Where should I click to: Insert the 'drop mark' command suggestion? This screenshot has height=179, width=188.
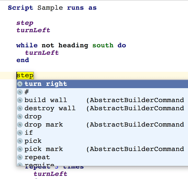[x=102, y=125]
